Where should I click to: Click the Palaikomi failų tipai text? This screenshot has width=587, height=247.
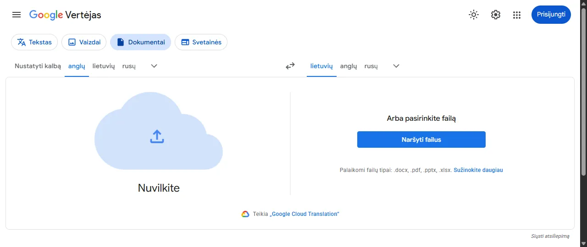point(396,170)
